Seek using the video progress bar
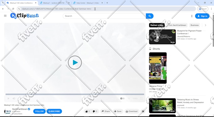The width and height of the screenshot is (214, 117). point(75,94)
